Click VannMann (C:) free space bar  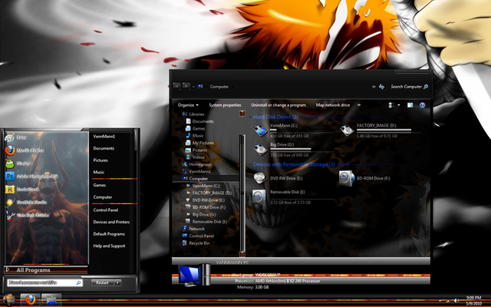[x=302, y=130]
